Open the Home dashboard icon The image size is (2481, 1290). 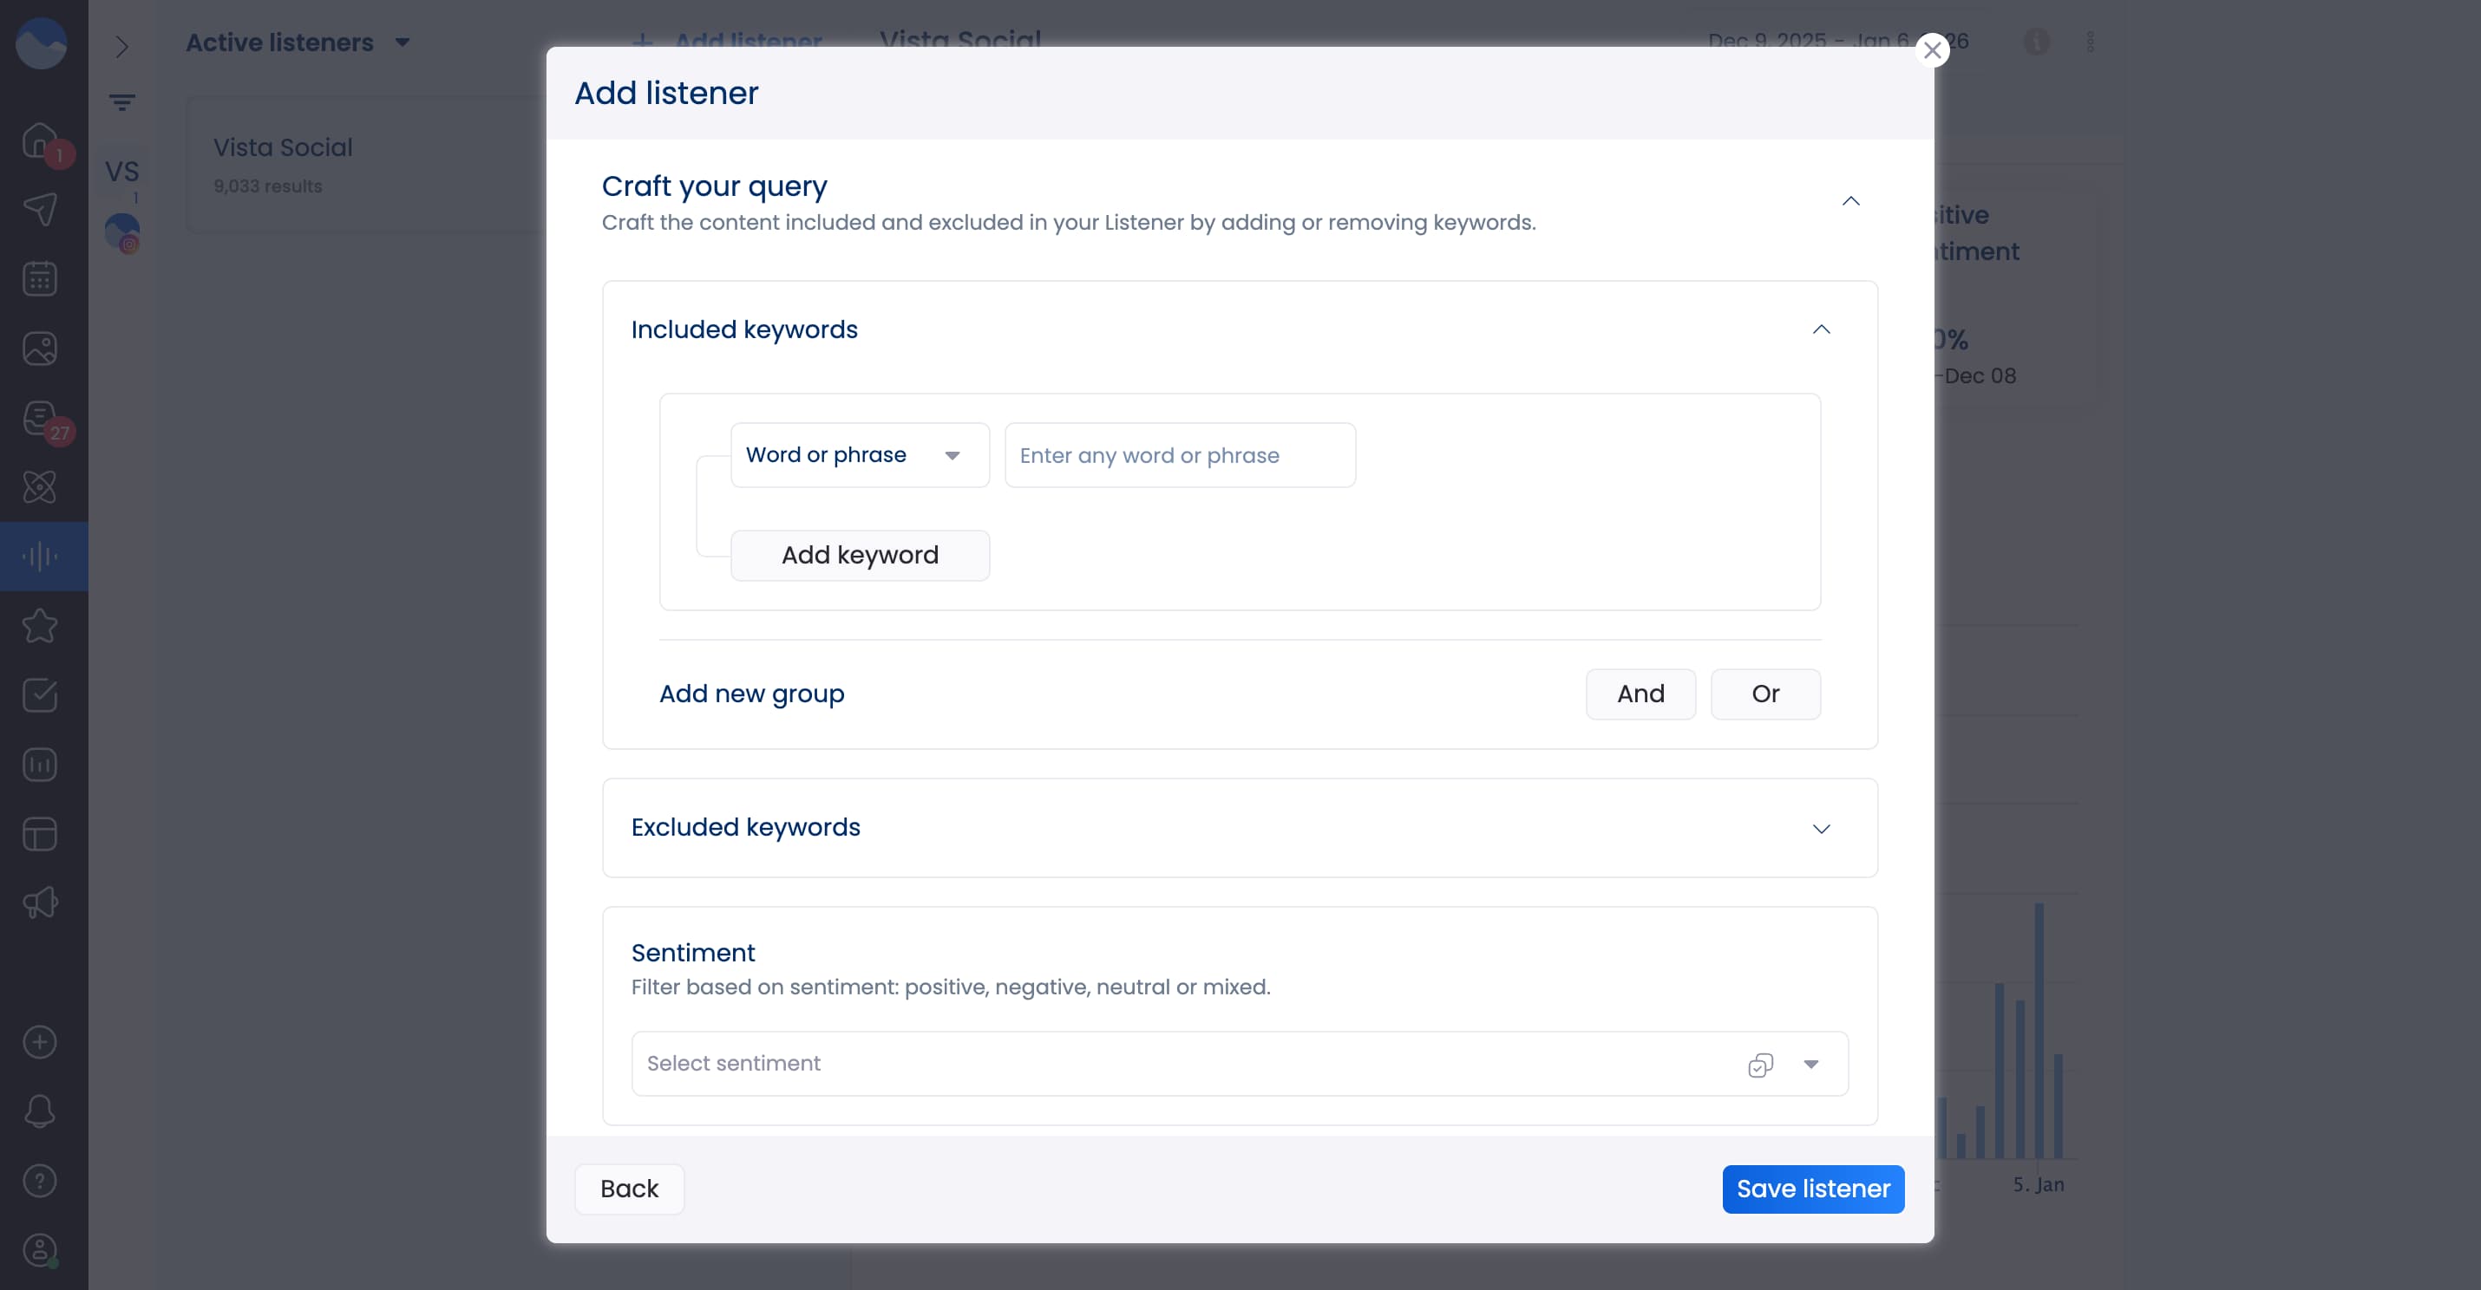coord(40,140)
